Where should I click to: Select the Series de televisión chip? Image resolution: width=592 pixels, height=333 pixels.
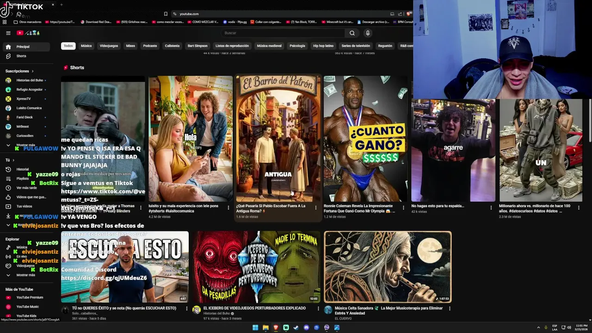pyautogui.click(x=356, y=46)
